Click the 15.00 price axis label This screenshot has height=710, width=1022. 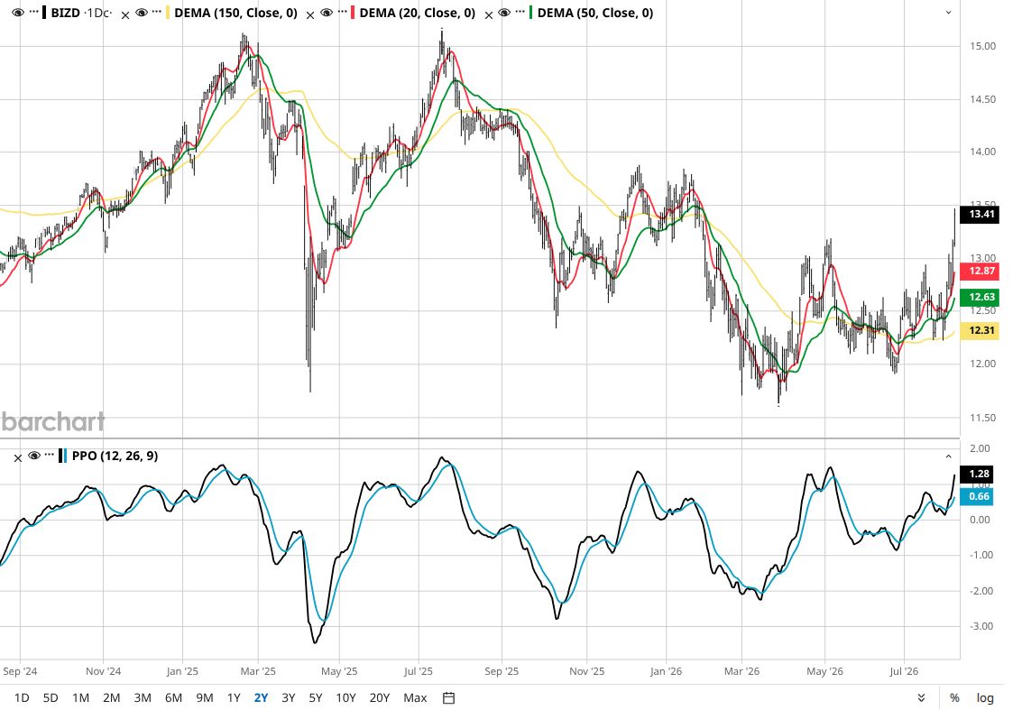click(983, 46)
